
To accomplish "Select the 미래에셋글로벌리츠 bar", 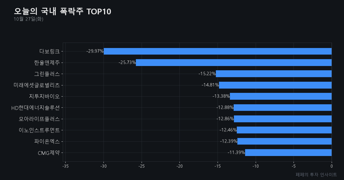I will click(x=275, y=85).
